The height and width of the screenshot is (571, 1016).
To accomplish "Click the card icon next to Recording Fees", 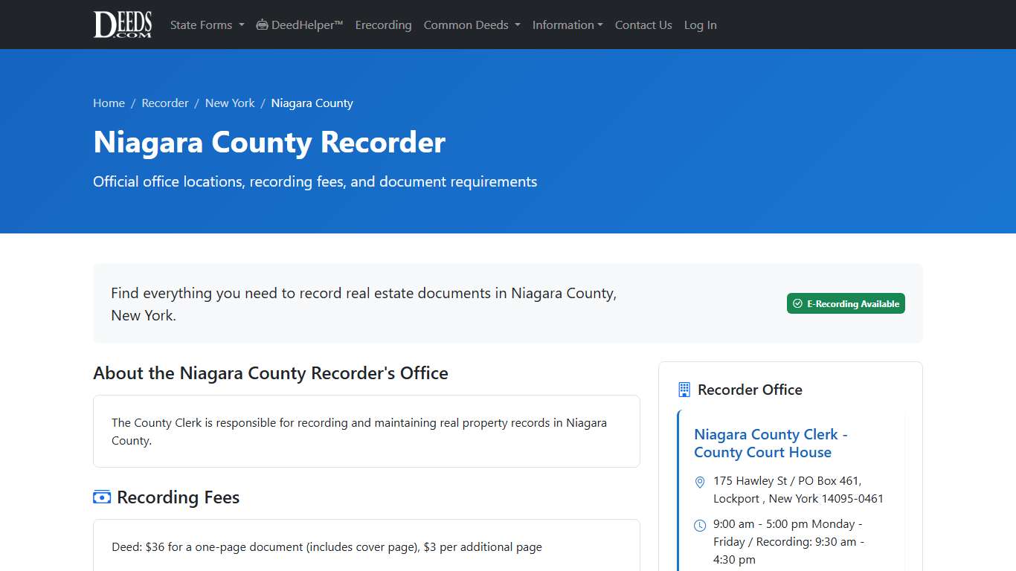I will [101, 497].
